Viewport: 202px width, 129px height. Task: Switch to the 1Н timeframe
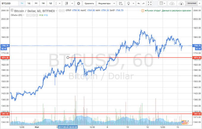[36, 3]
